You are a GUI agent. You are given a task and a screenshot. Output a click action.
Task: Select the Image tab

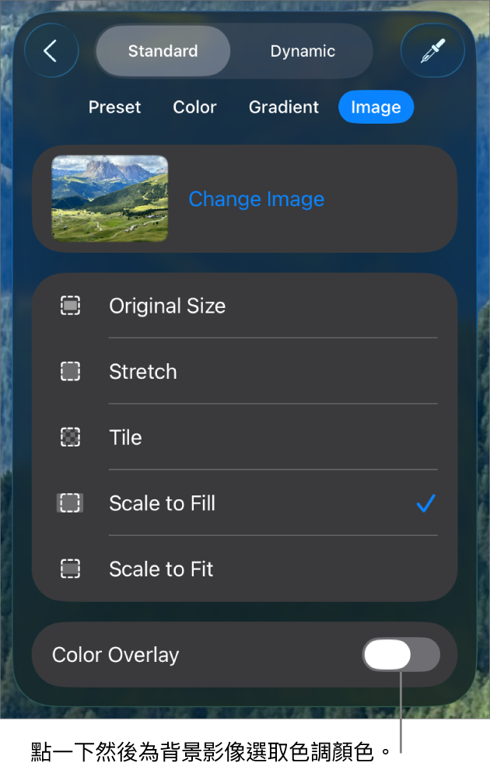[376, 107]
